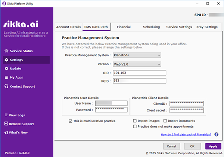Click the Service Status home icon
Image resolution: width=224 pixels, height=157 pixels.
(6, 51)
